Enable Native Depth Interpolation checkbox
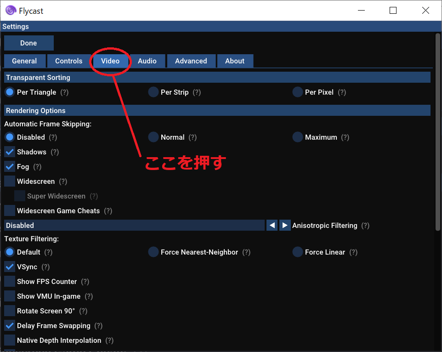The image size is (442, 352). pos(10,340)
